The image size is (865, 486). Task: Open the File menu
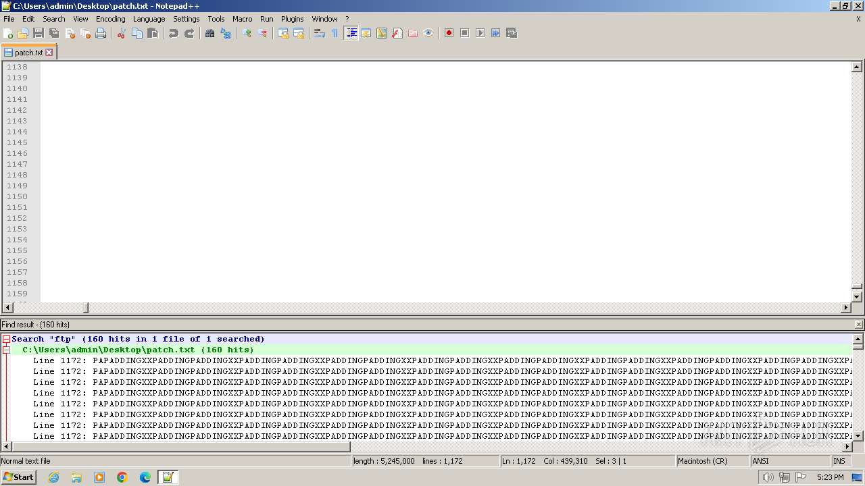coord(9,19)
